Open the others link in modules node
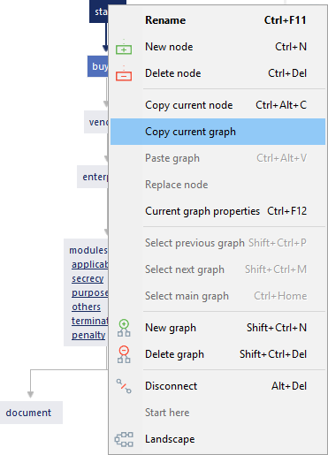Image resolution: width=328 pixels, height=455 pixels. pyautogui.click(x=86, y=307)
